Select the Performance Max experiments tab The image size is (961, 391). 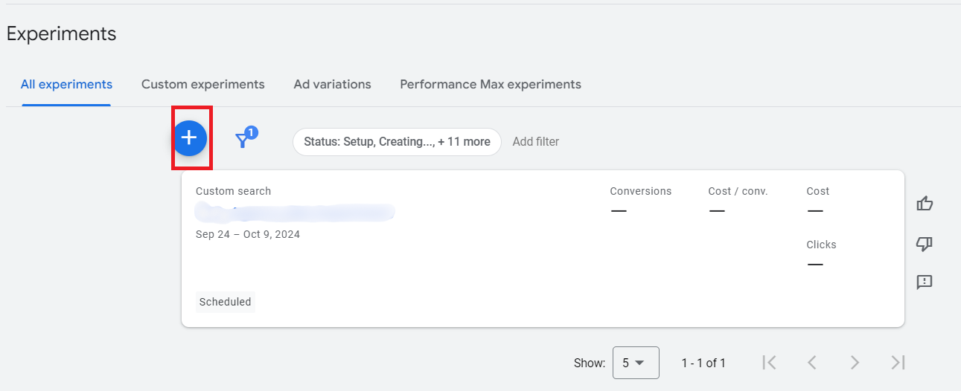tap(491, 84)
